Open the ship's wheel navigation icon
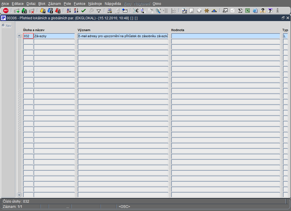The image size is (291, 211). [x=207, y=11]
